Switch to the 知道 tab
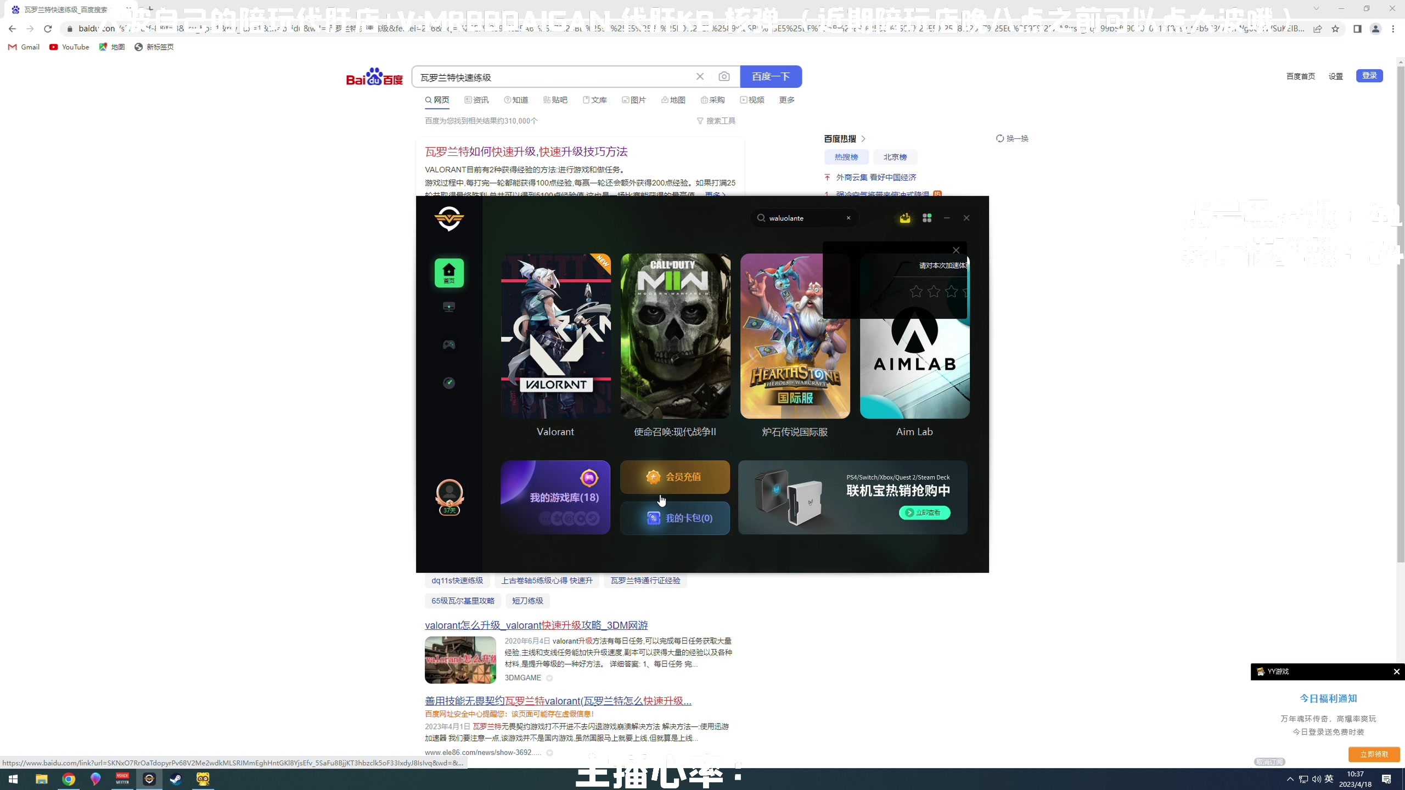Screen dimensions: 1405x790 [516, 100]
